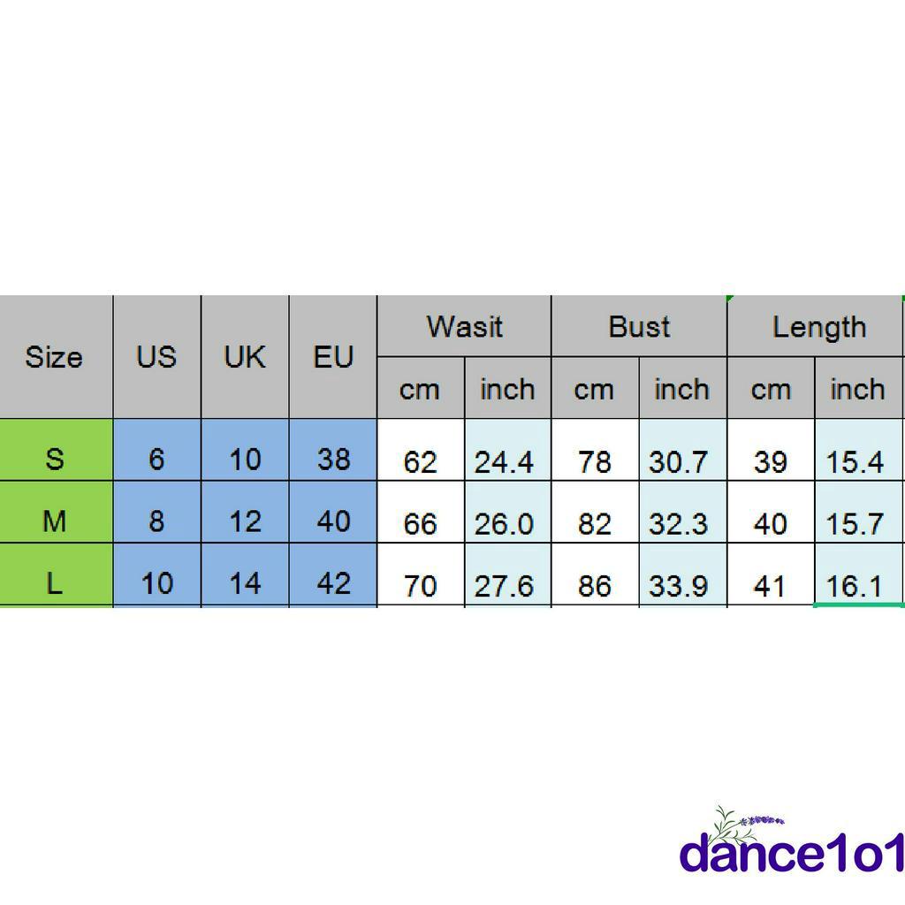The height and width of the screenshot is (905, 905).
Task: Click the green L size cell
Action: click(x=55, y=583)
